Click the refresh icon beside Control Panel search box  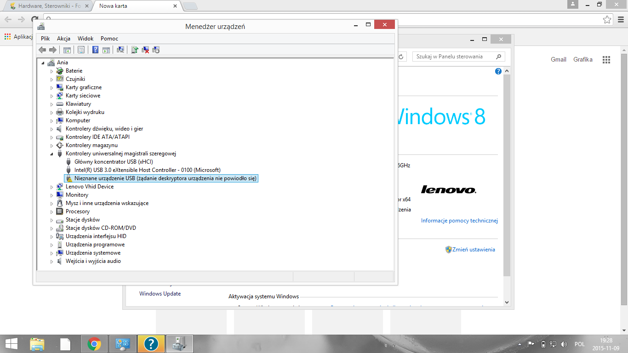point(401,57)
